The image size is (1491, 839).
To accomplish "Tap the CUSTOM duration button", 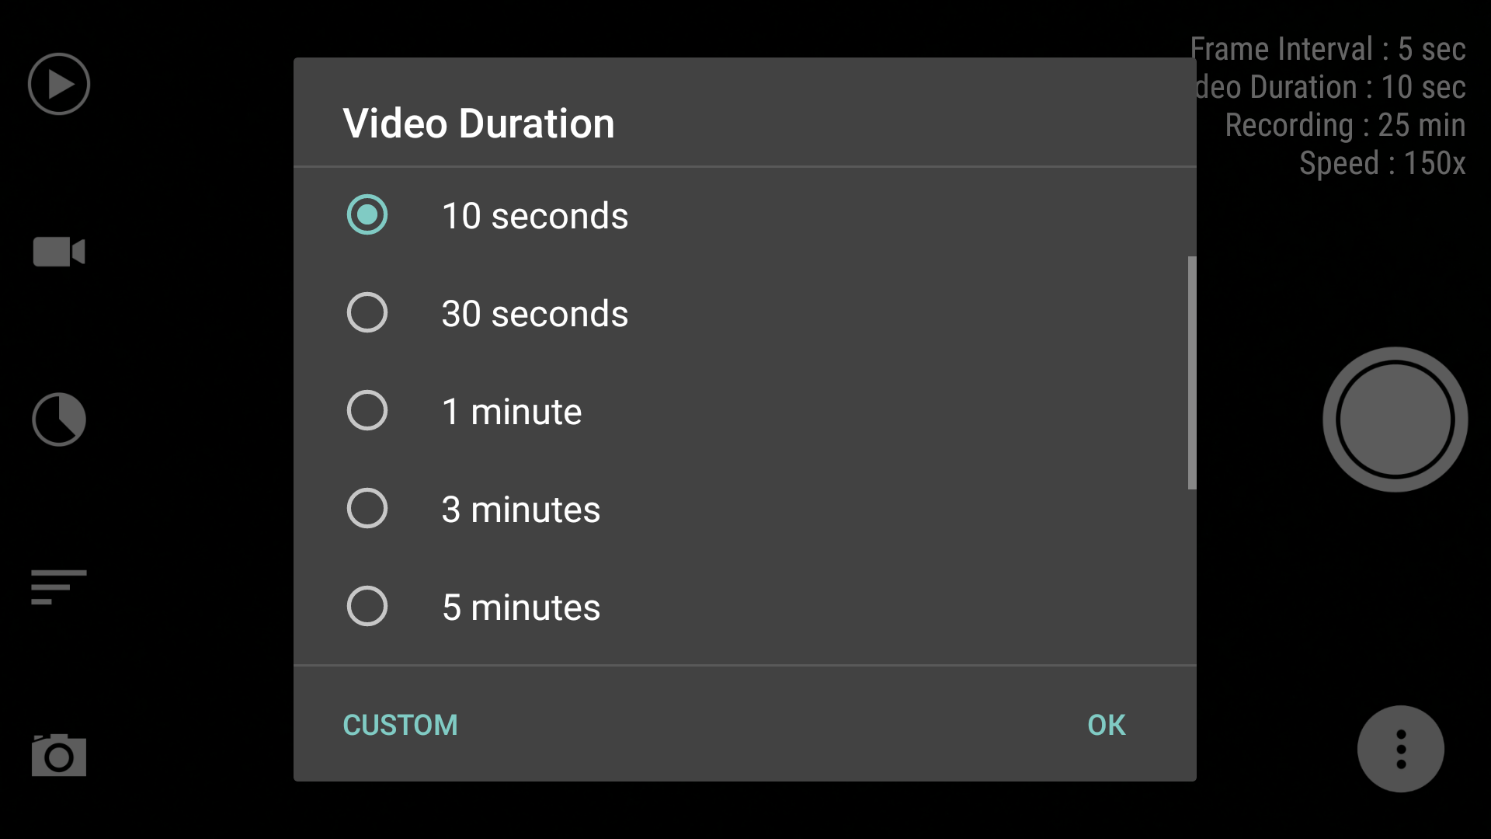I will coord(401,725).
